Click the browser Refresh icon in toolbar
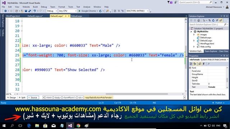Screen dimensions: 230x129 pos(100,11)
